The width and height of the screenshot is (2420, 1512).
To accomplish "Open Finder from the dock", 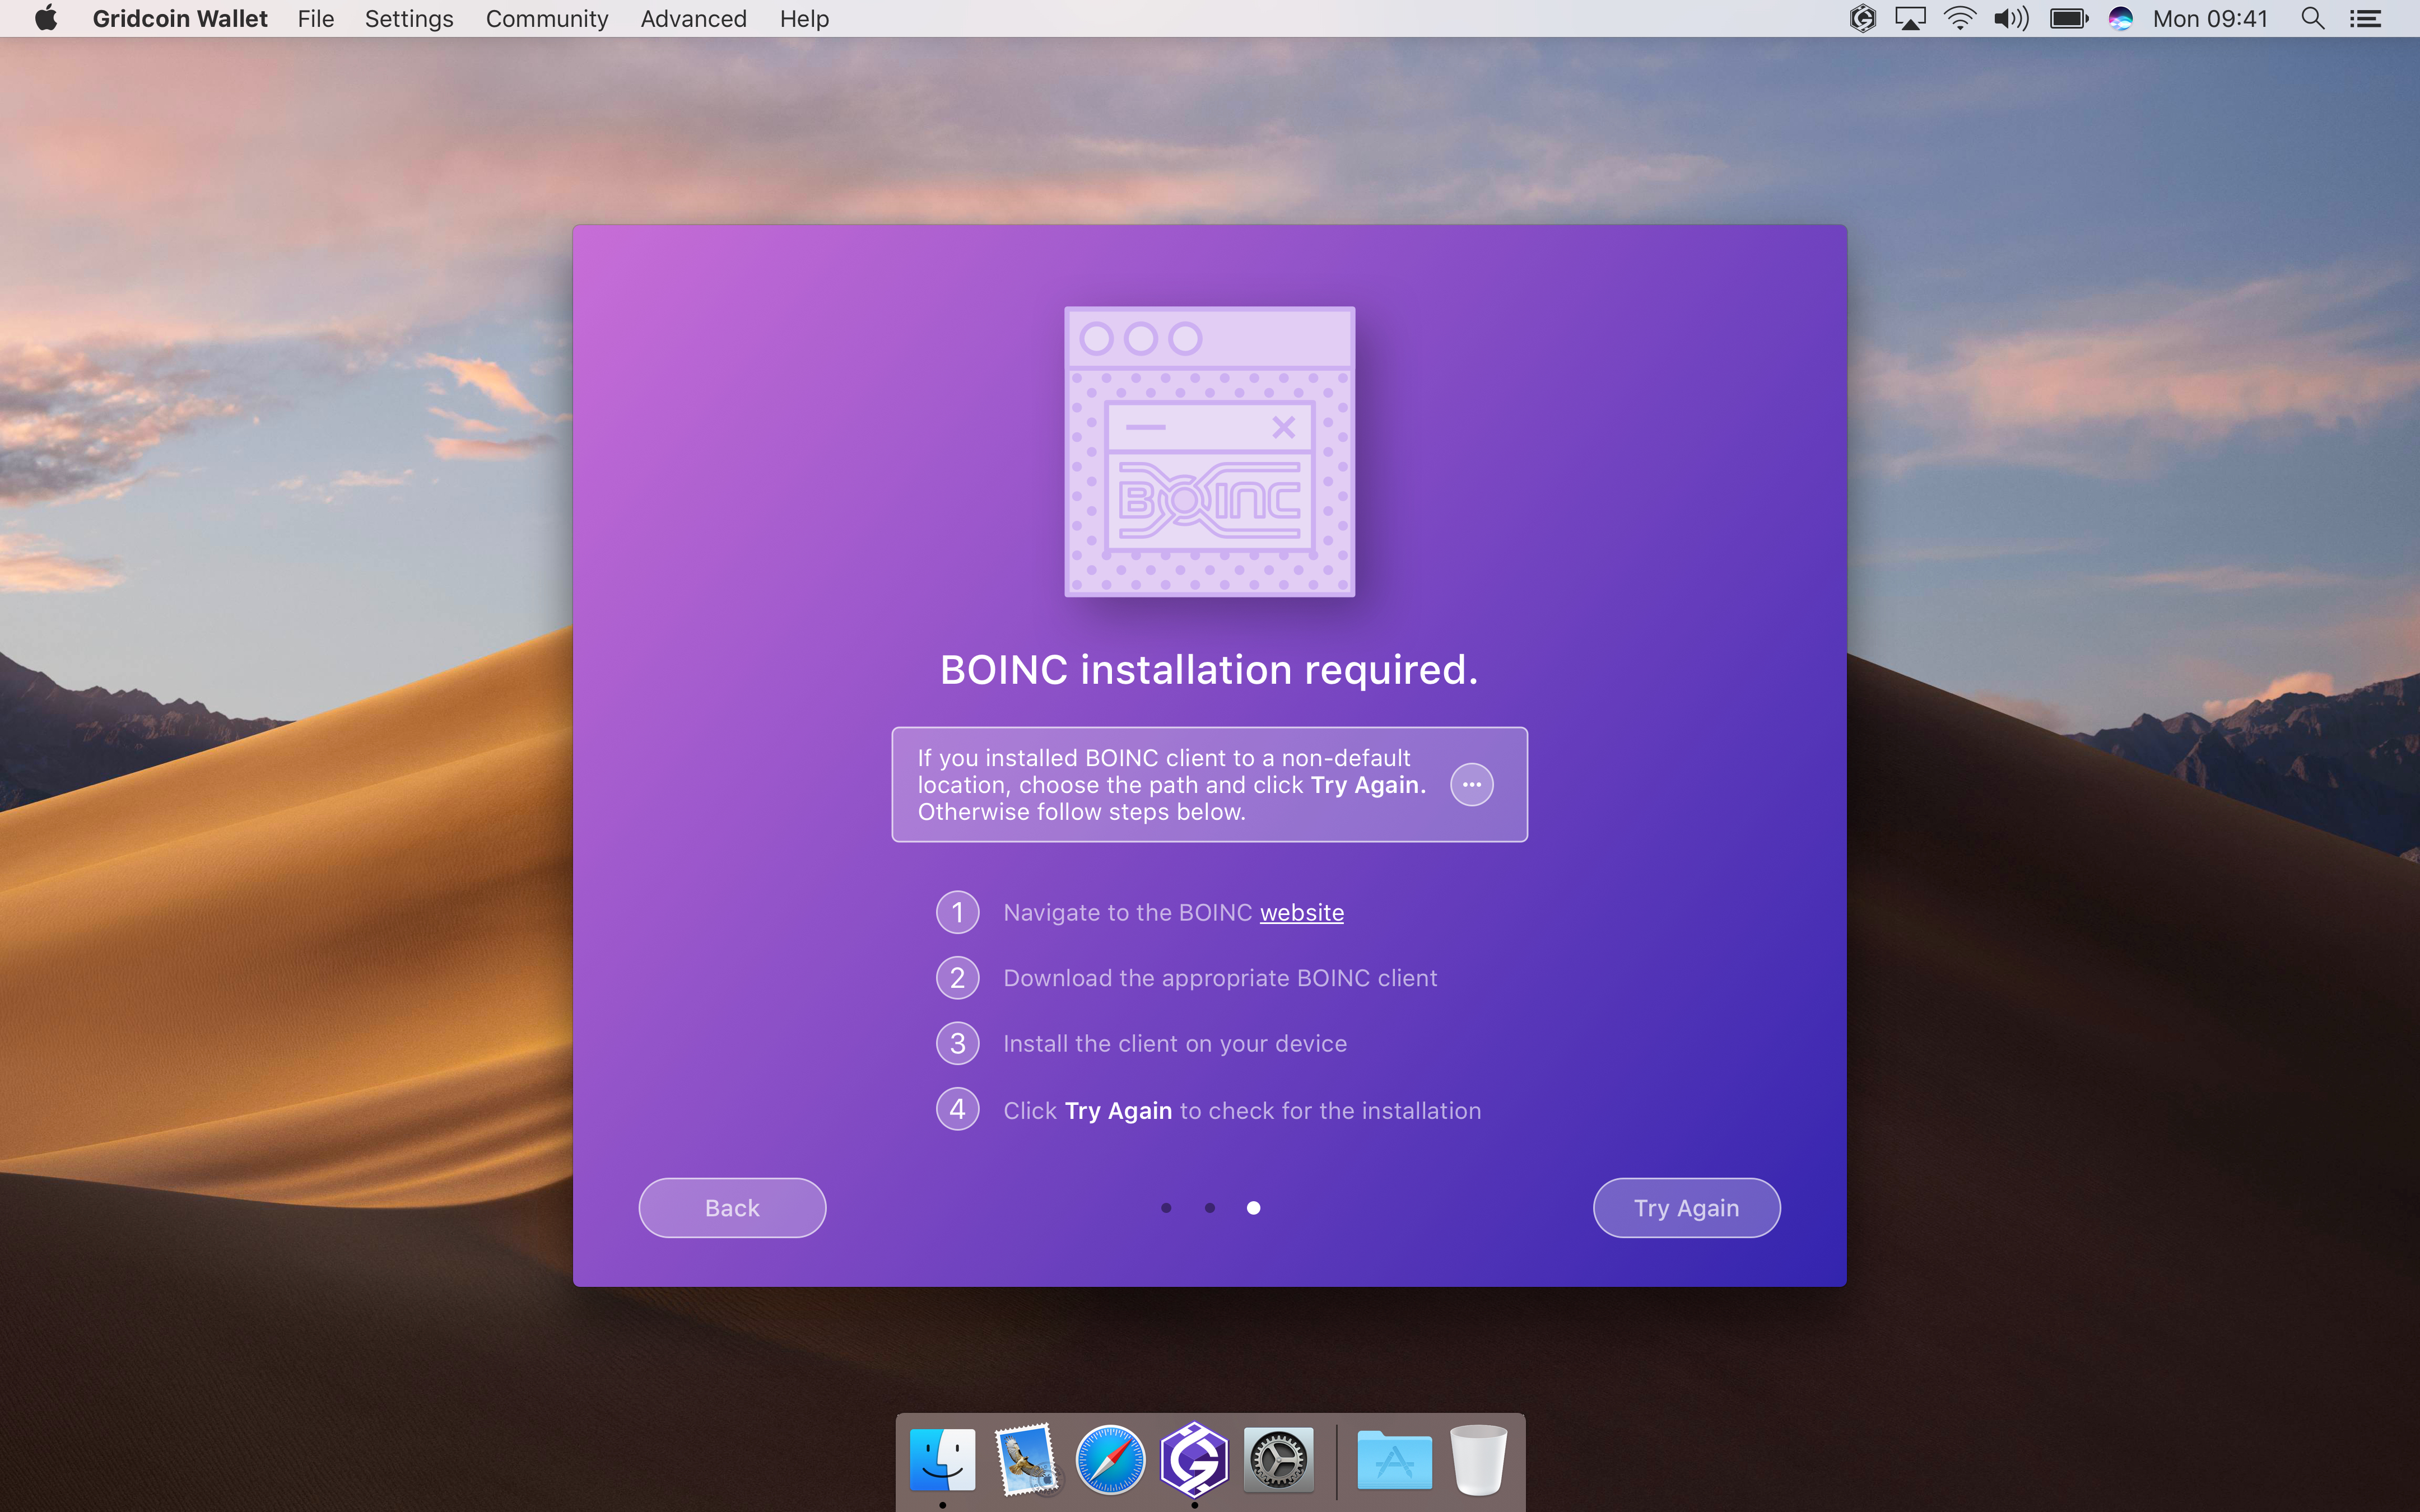I will (942, 1459).
